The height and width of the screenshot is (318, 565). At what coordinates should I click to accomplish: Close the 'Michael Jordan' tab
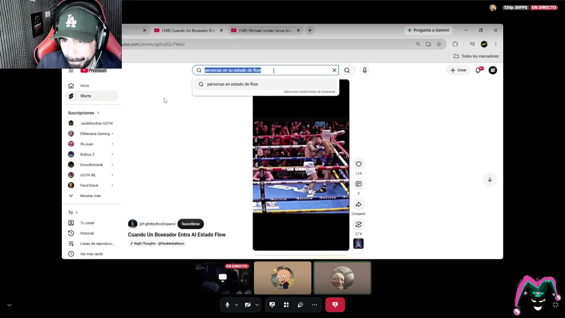(x=298, y=30)
